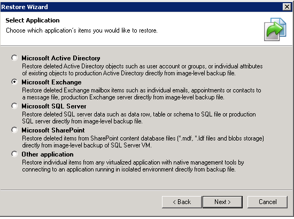294x219 pixels.
Task: Click the SQL server data description
Action: click(x=139, y=118)
